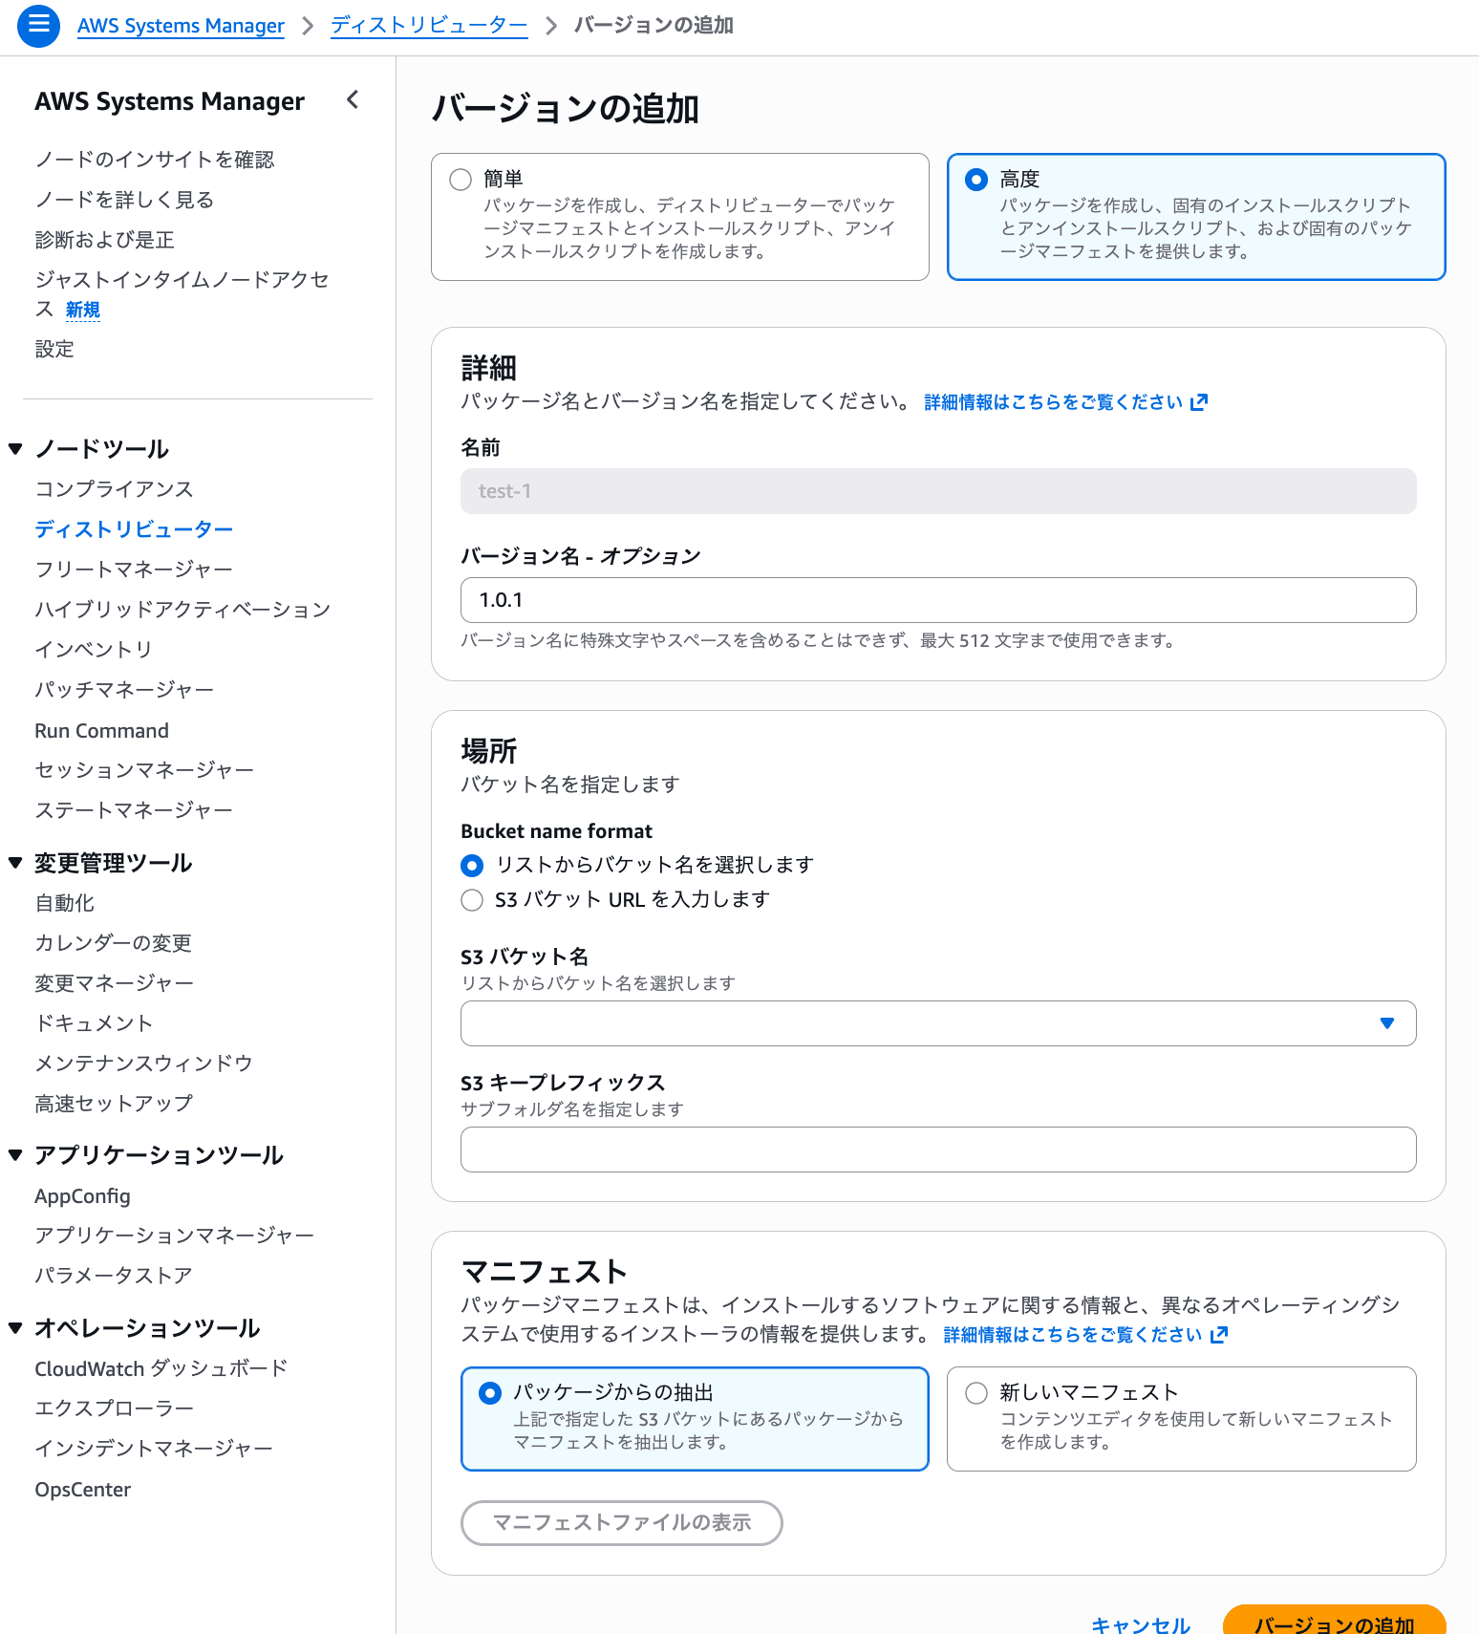Open CloudWatch ダッシュボード in sidebar
Image resolution: width=1479 pixels, height=1634 pixels.
[161, 1368]
